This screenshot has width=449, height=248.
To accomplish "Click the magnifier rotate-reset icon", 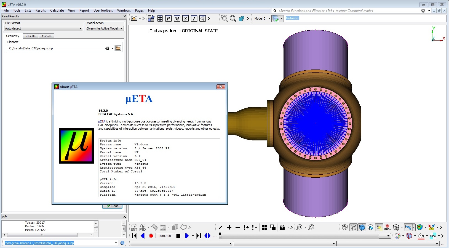I will tap(311, 227).
